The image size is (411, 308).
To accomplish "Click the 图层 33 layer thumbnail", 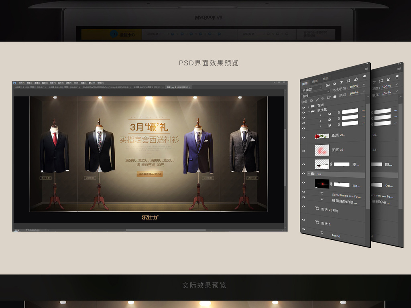I will pyautogui.click(x=322, y=150).
